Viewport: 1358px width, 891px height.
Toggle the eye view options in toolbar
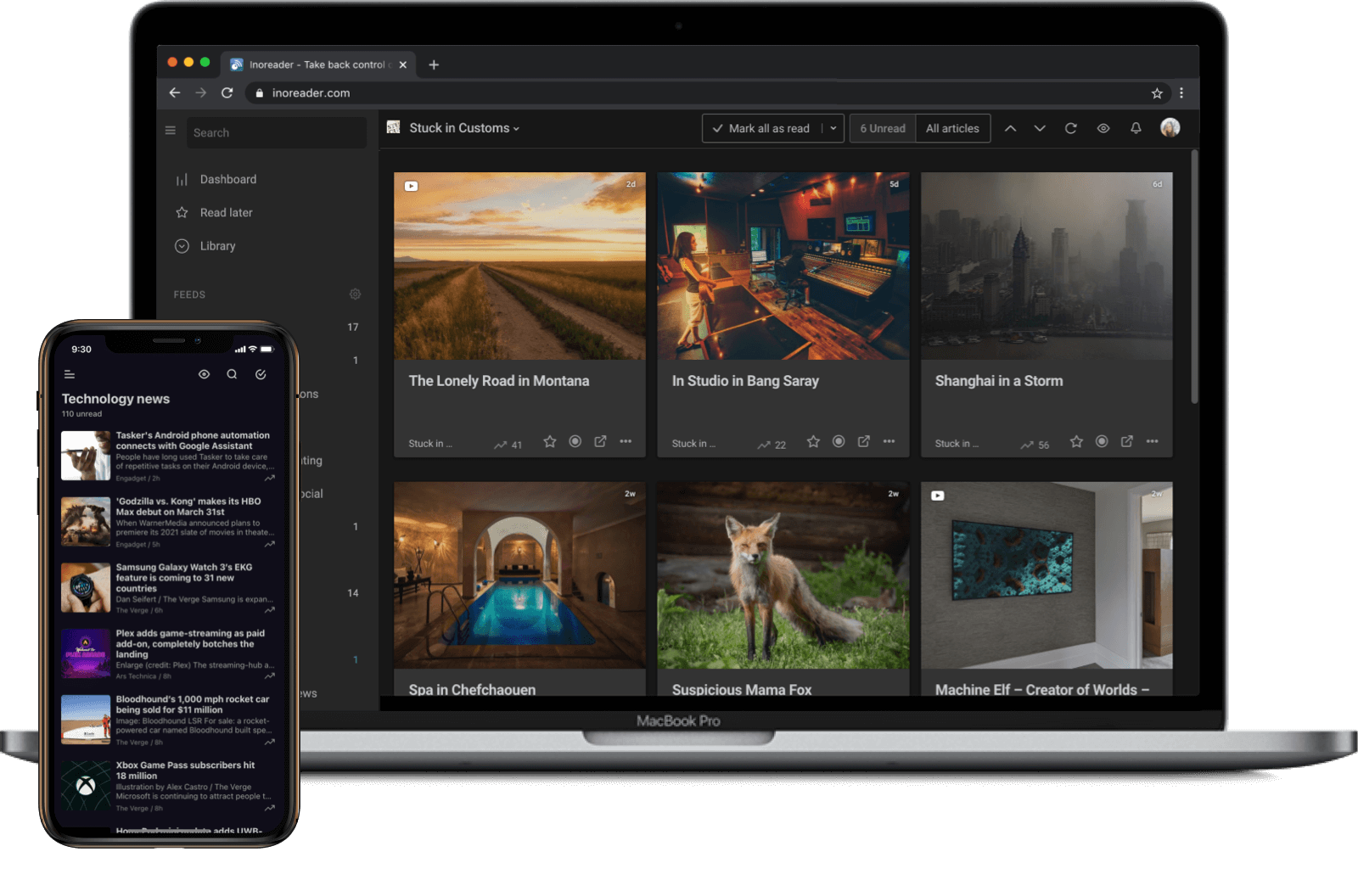coord(1103,128)
